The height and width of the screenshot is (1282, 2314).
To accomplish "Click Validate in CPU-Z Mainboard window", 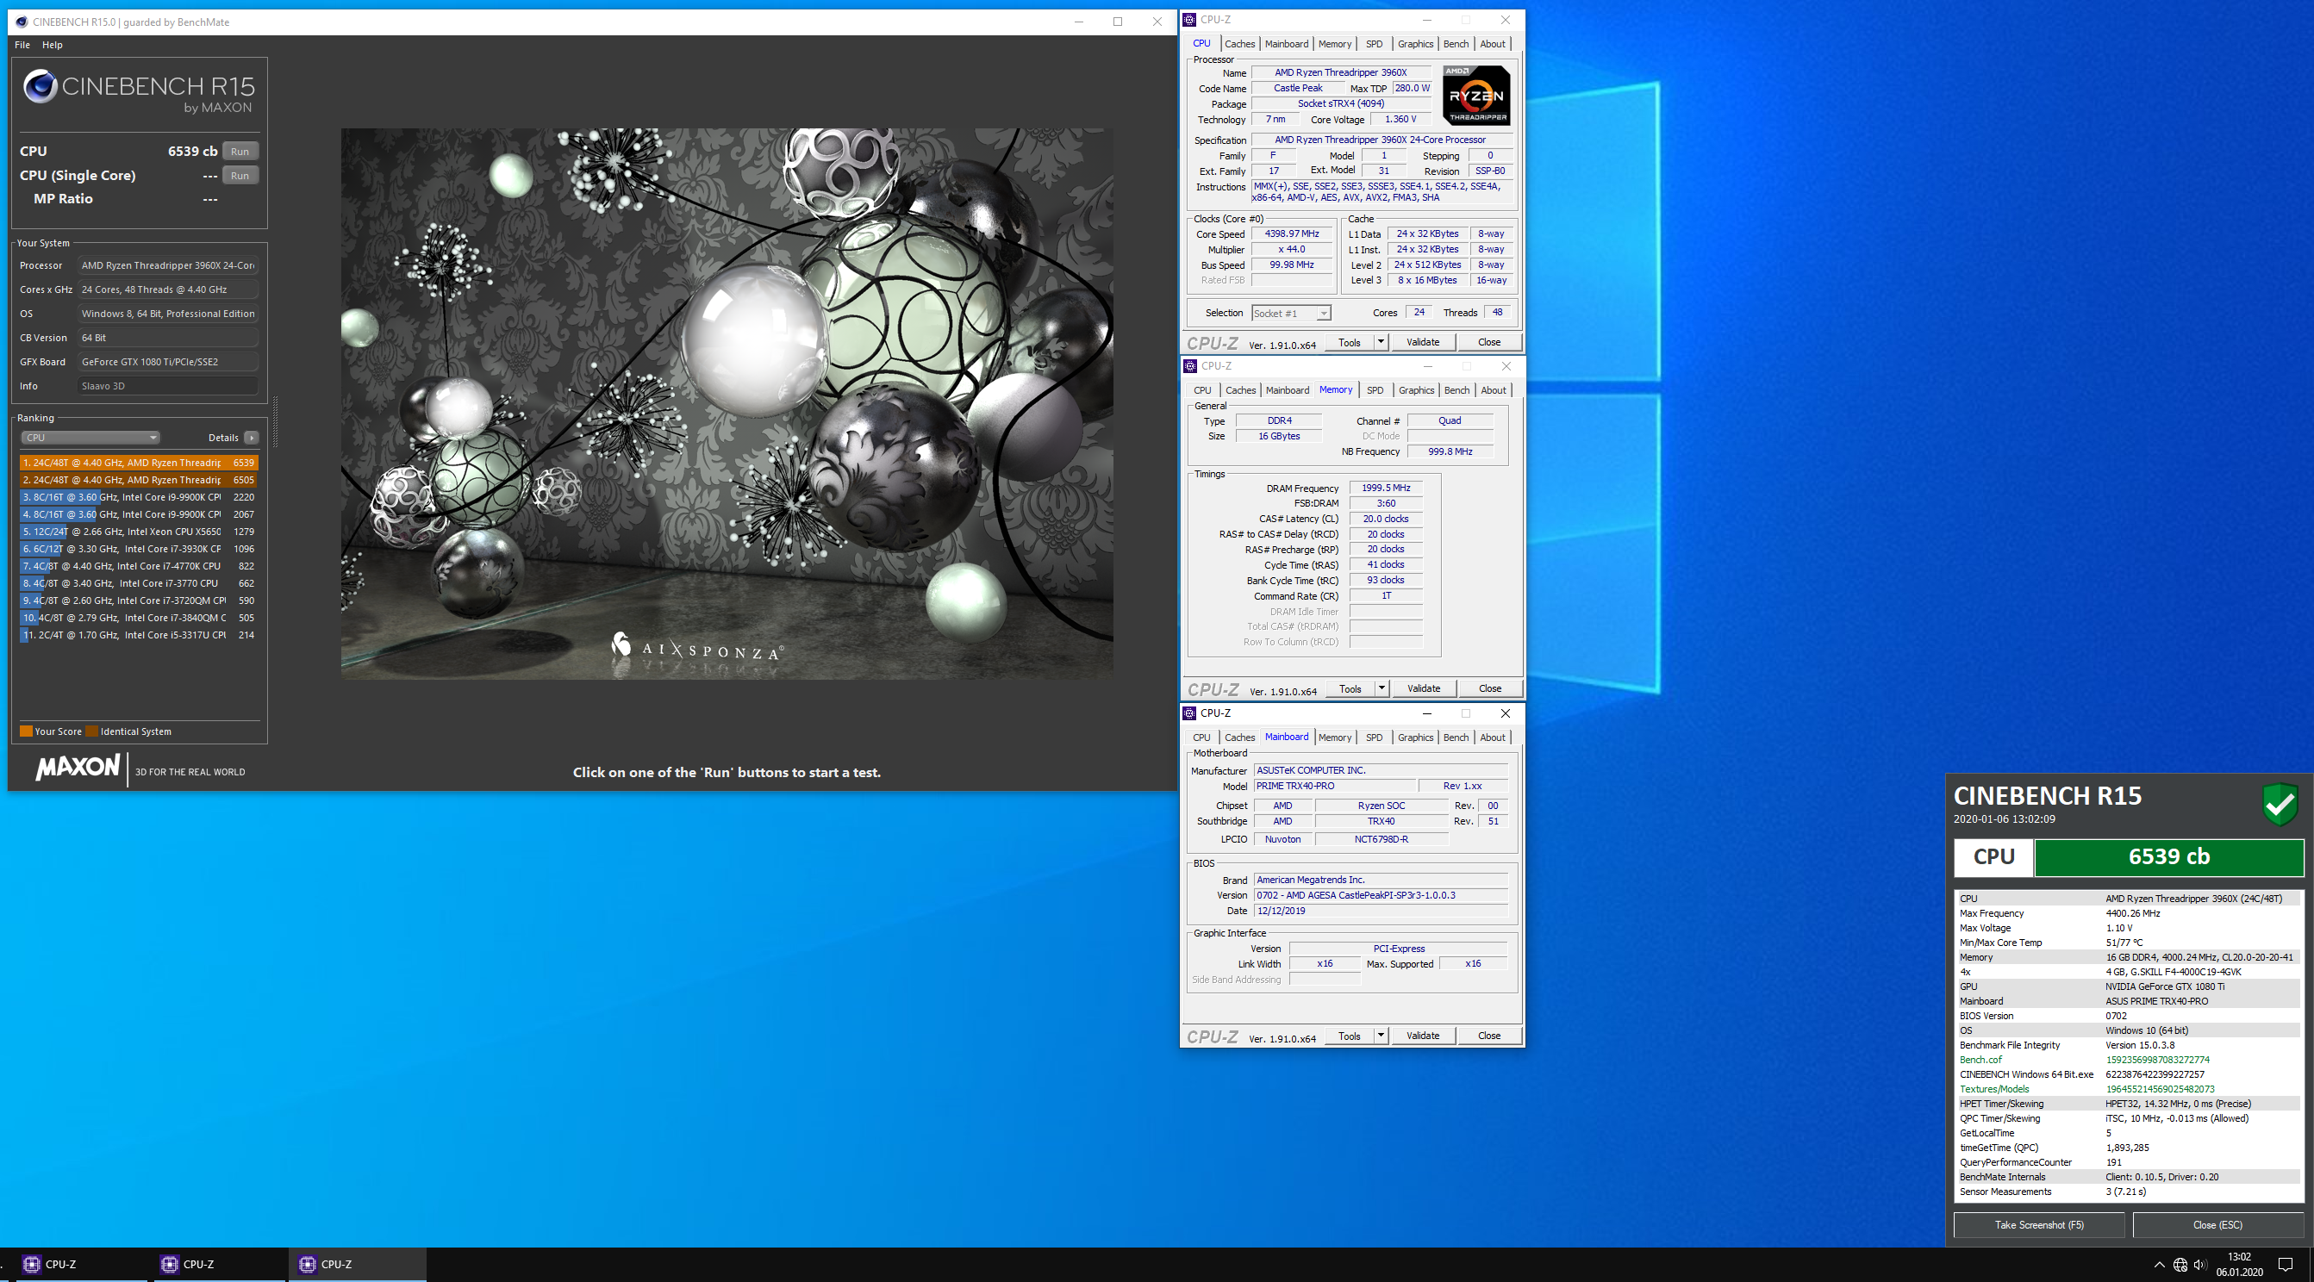I will click(x=1422, y=1036).
